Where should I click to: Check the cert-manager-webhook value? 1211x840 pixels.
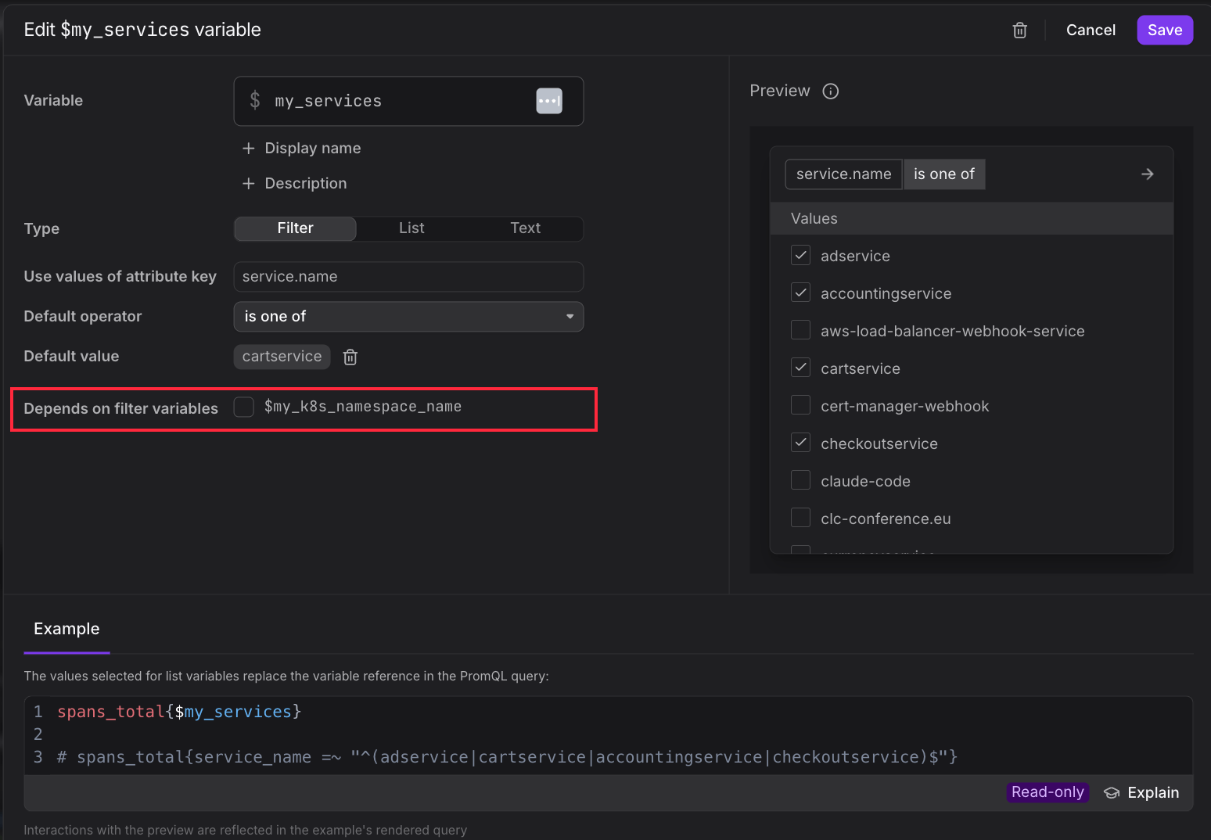pos(800,406)
